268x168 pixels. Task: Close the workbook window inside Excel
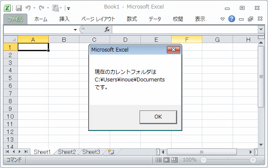[x=260, y=19]
